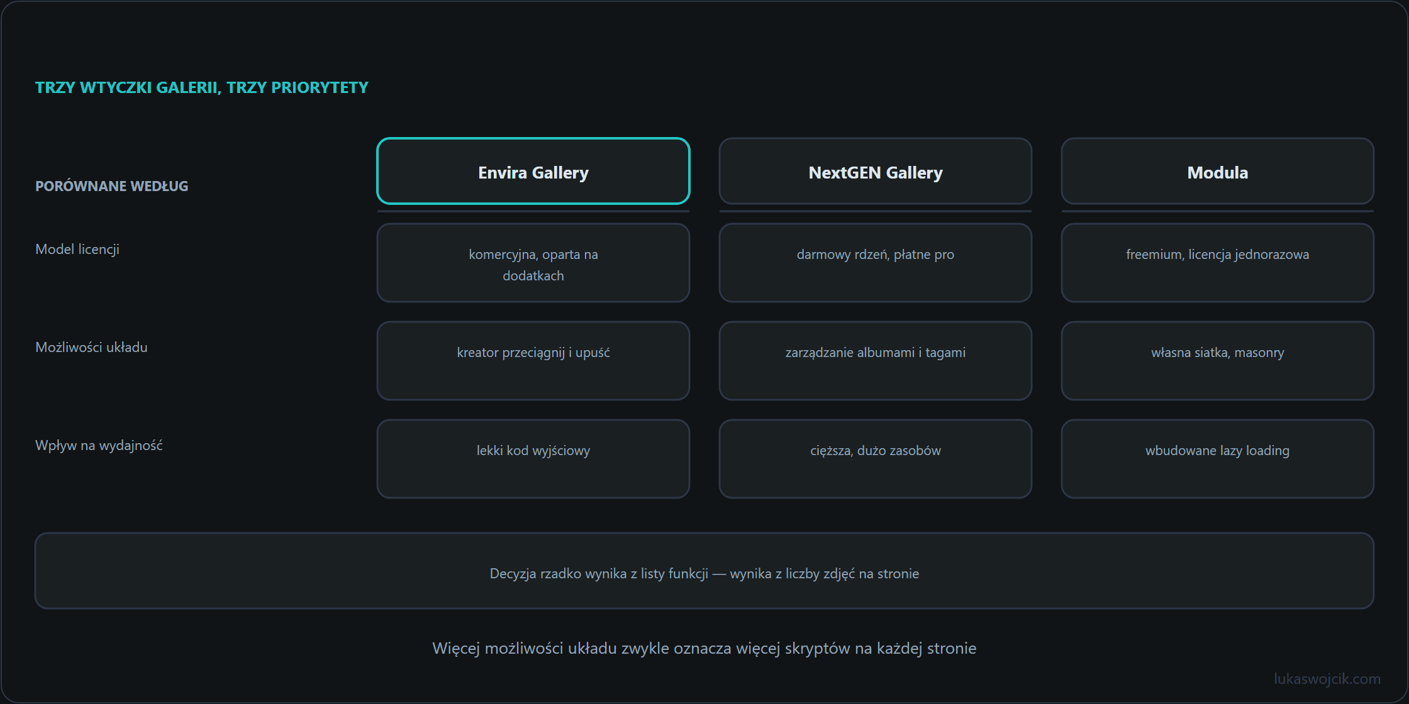1409x704 pixels.
Task: Click the 'zarządzanie albumami i tagami' cell
Action: 876,361
